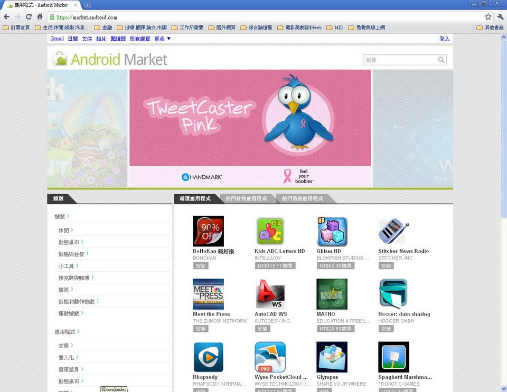Expand the 更多 dropdown in Google bar
Viewport: 507px width, 392px height.
click(x=162, y=39)
